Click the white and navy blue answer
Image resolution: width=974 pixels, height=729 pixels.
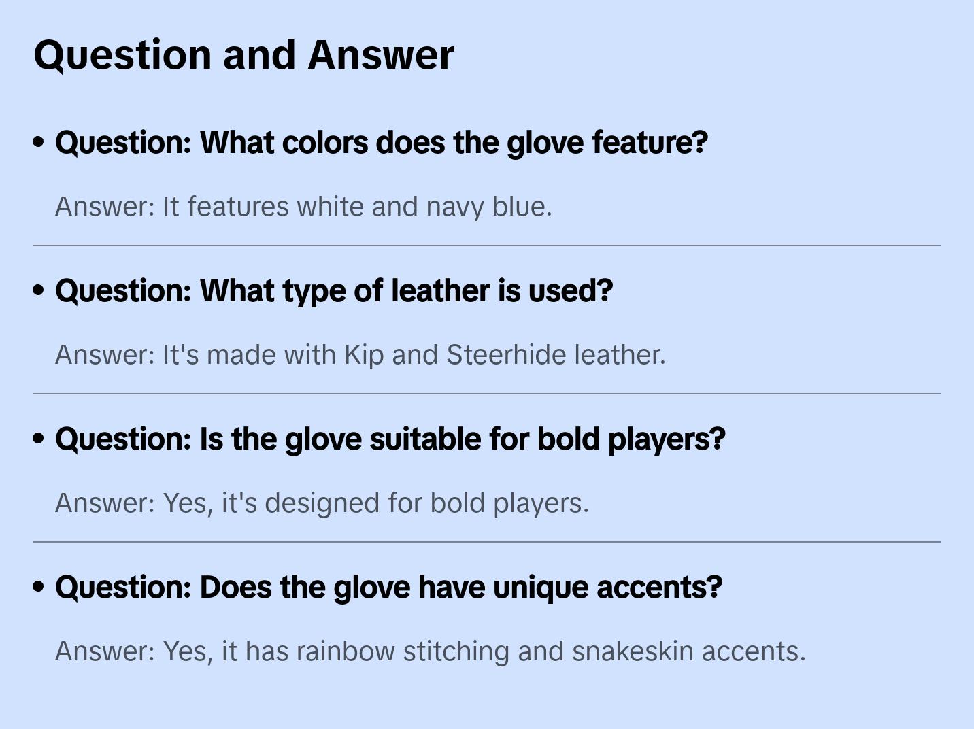(x=303, y=207)
